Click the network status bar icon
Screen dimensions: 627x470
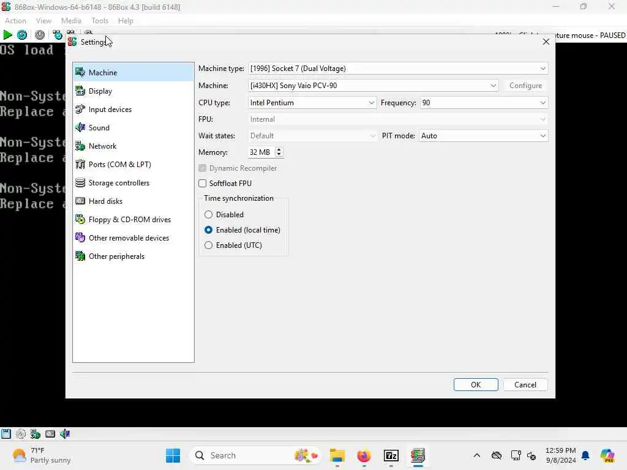(x=36, y=434)
